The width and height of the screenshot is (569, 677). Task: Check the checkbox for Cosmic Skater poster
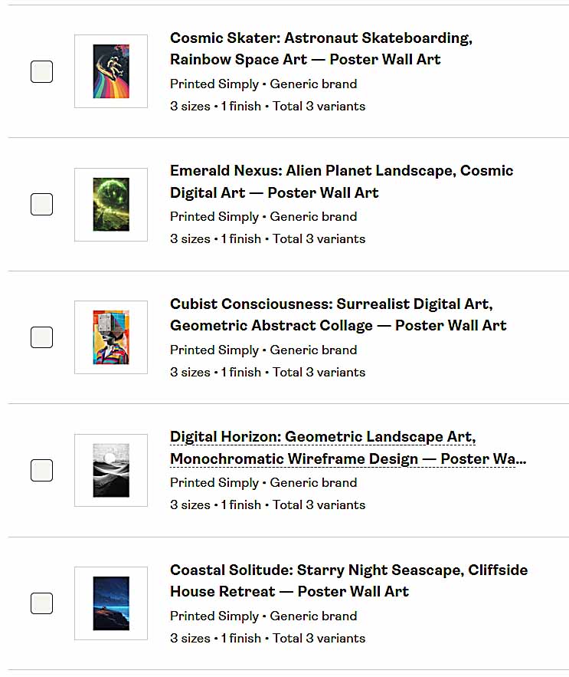coord(41,71)
